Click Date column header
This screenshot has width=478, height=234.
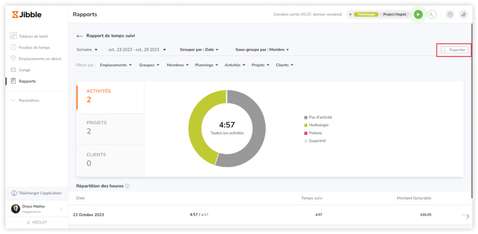81,198
